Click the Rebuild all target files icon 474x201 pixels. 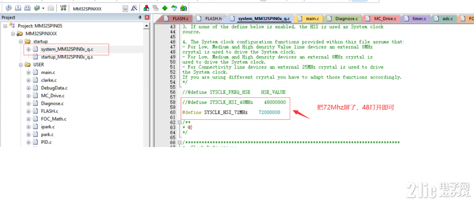tap(28, 8)
